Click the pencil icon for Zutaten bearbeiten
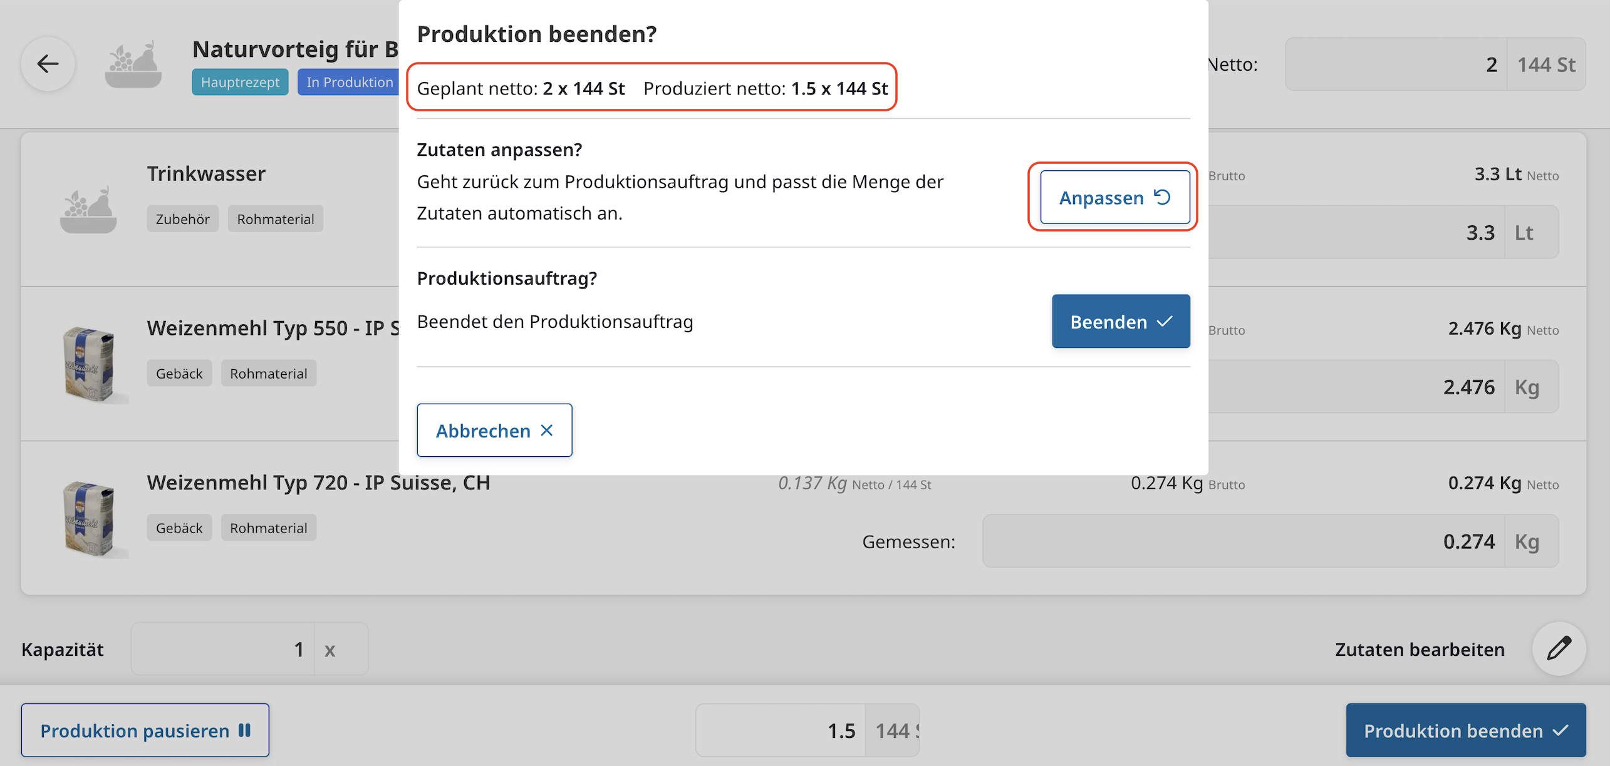The height and width of the screenshot is (766, 1610). click(x=1559, y=649)
